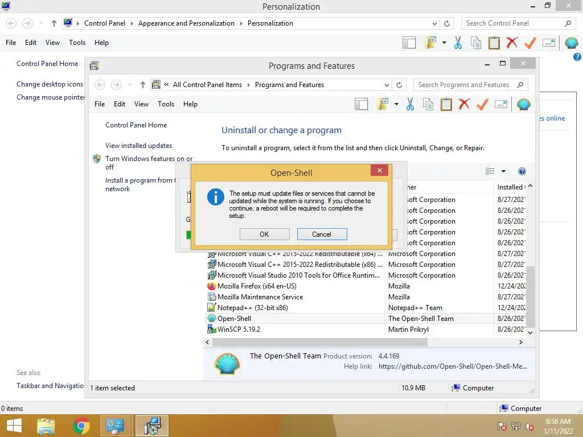The image size is (583, 437).
Task: Click the vertical scrollbar down arrow of program list
Action: coord(531,333)
